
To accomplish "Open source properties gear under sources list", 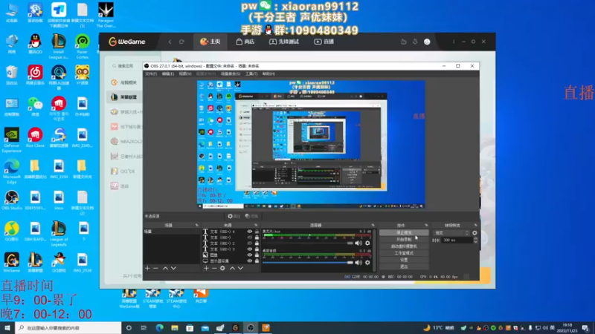I will (222, 268).
